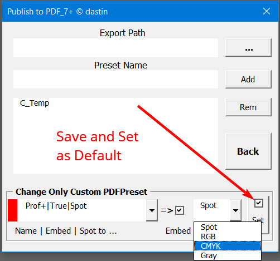
Task: Close the Publish to PDF dialog
Action: (267, 11)
